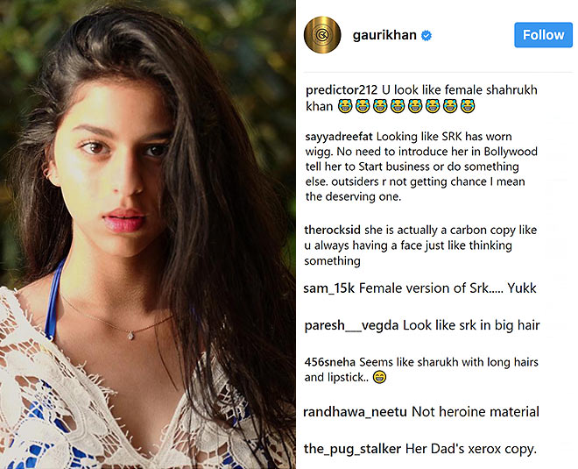The width and height of the screenshot is (578, 469).
Task: Click the 'Not heroine material' comment text
Action: point(476,412)
